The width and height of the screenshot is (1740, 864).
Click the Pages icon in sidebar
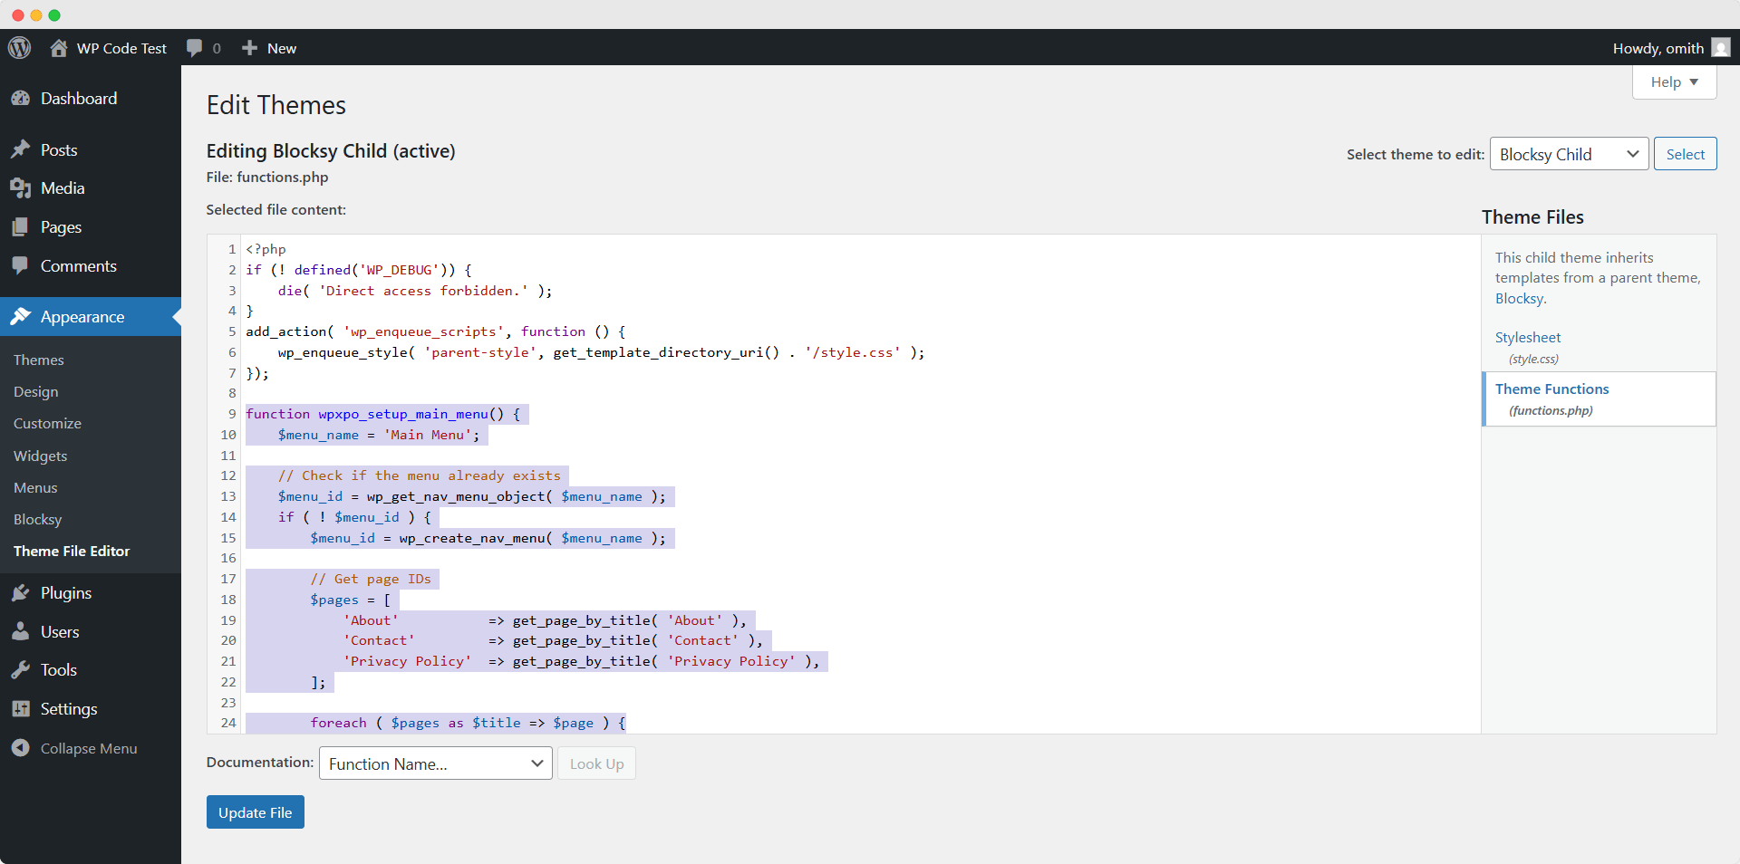(20, 227)
